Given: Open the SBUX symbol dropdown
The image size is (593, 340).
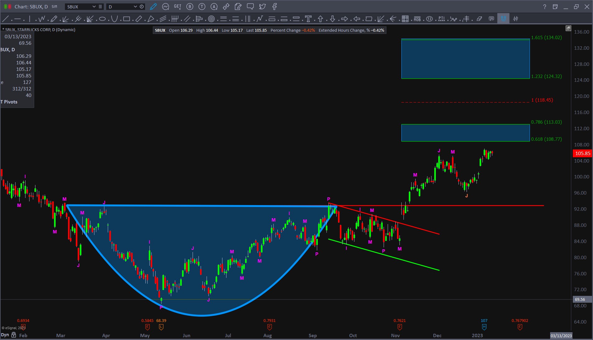Looking at the screenshot, I should click(94, 7).
